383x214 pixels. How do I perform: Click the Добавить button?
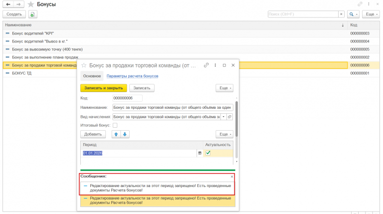[93, 134]
